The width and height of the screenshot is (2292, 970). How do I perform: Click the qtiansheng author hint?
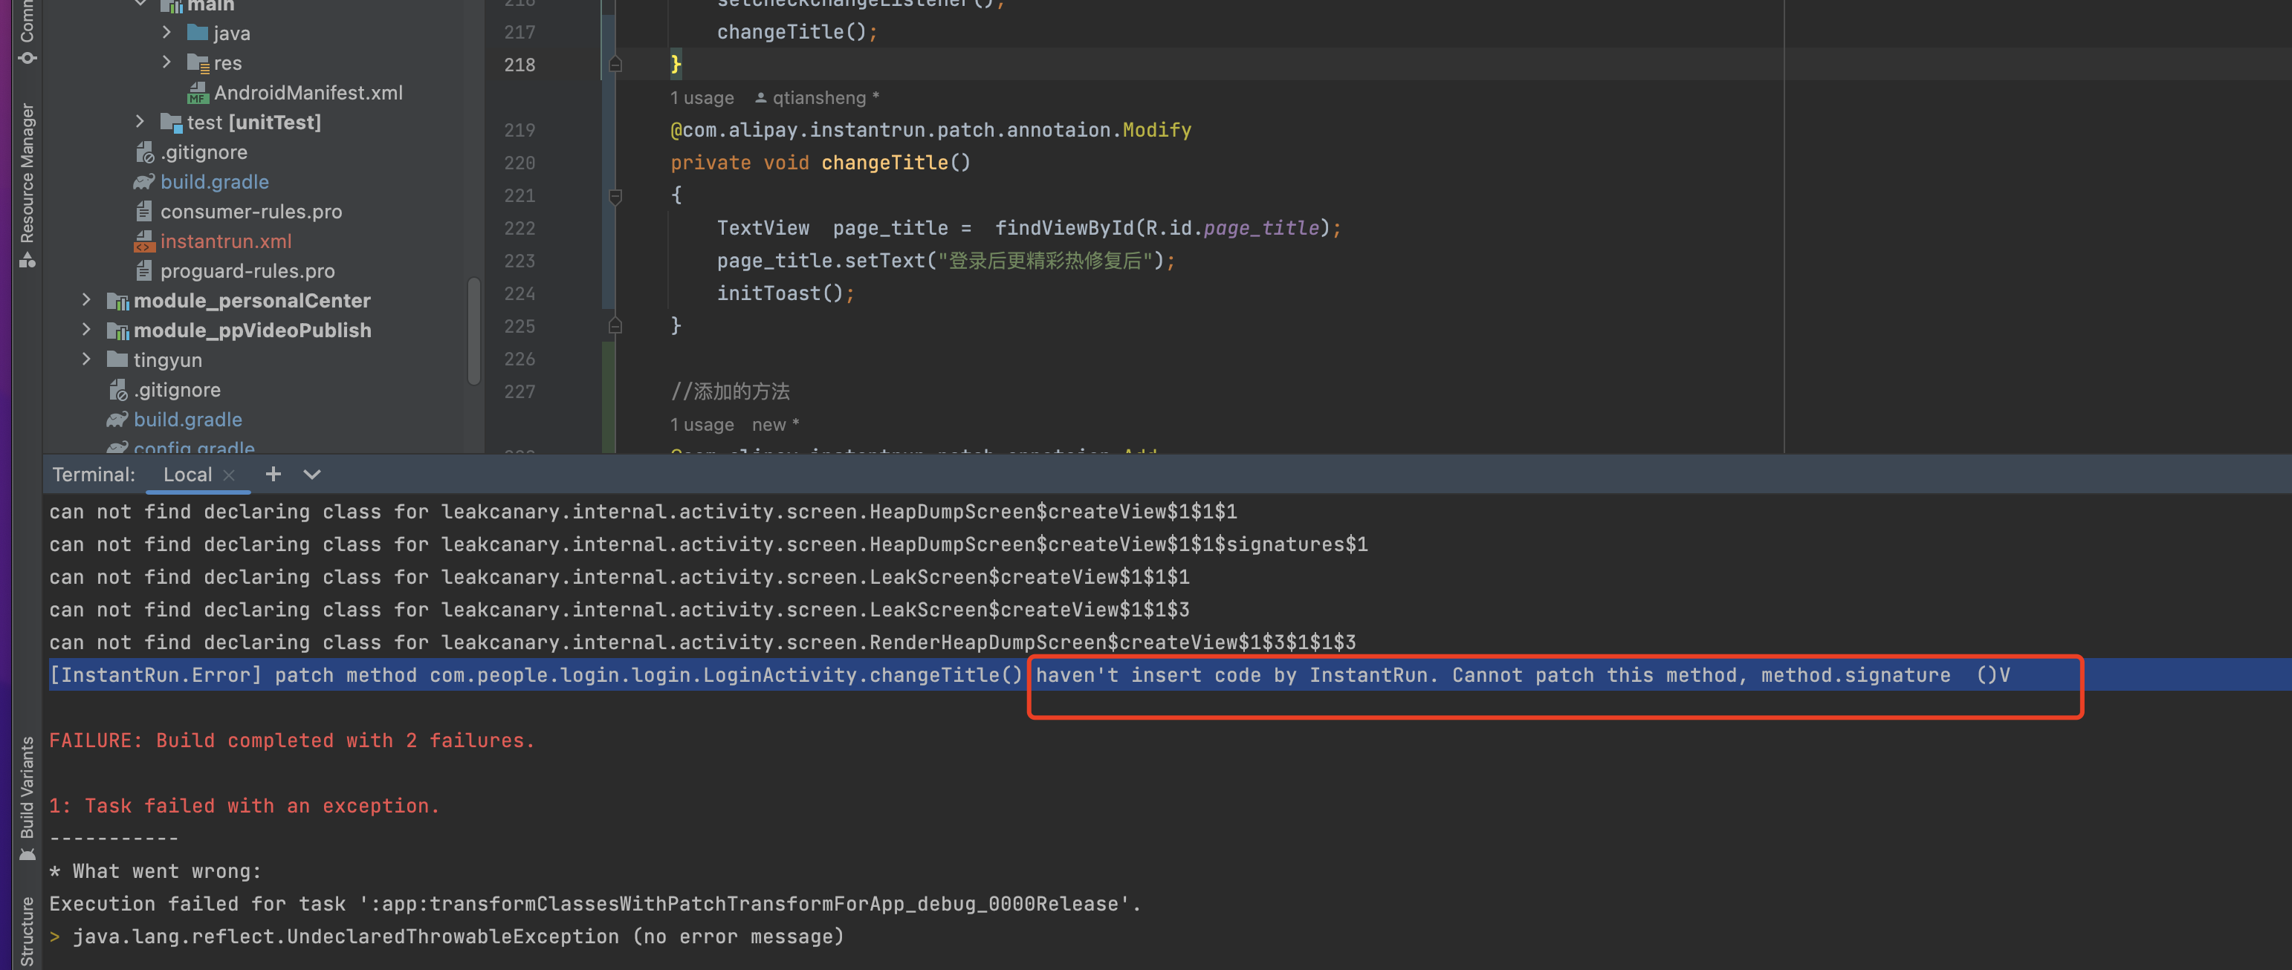point(817,98)
